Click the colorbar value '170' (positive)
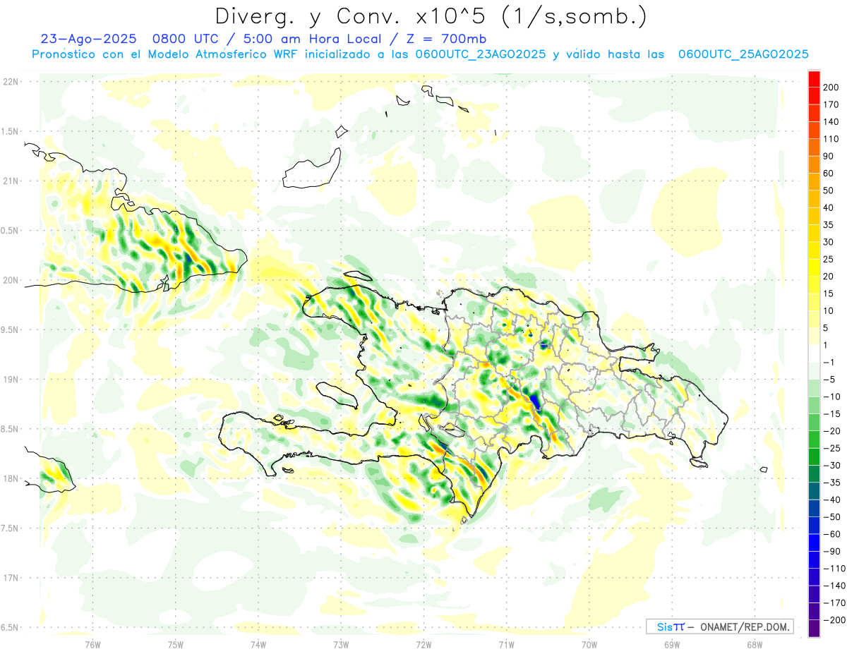The width and height of the screenshot is (847, 654). pyautogui.click(x=831, y=105)
